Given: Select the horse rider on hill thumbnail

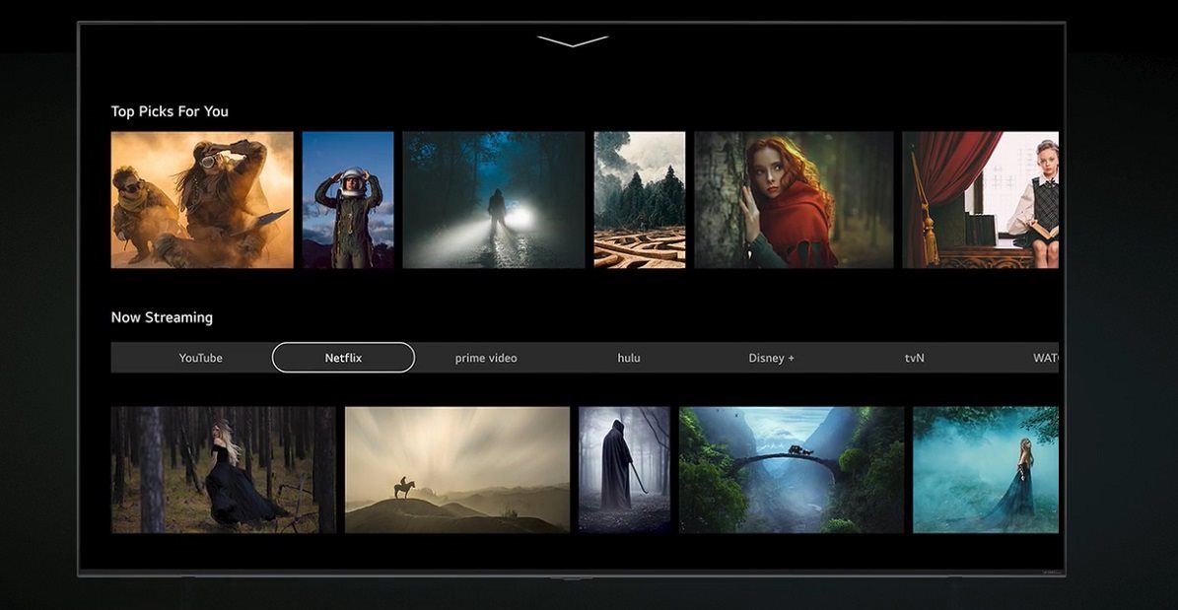Looking at the screenshot, I should tap(457, 470).
